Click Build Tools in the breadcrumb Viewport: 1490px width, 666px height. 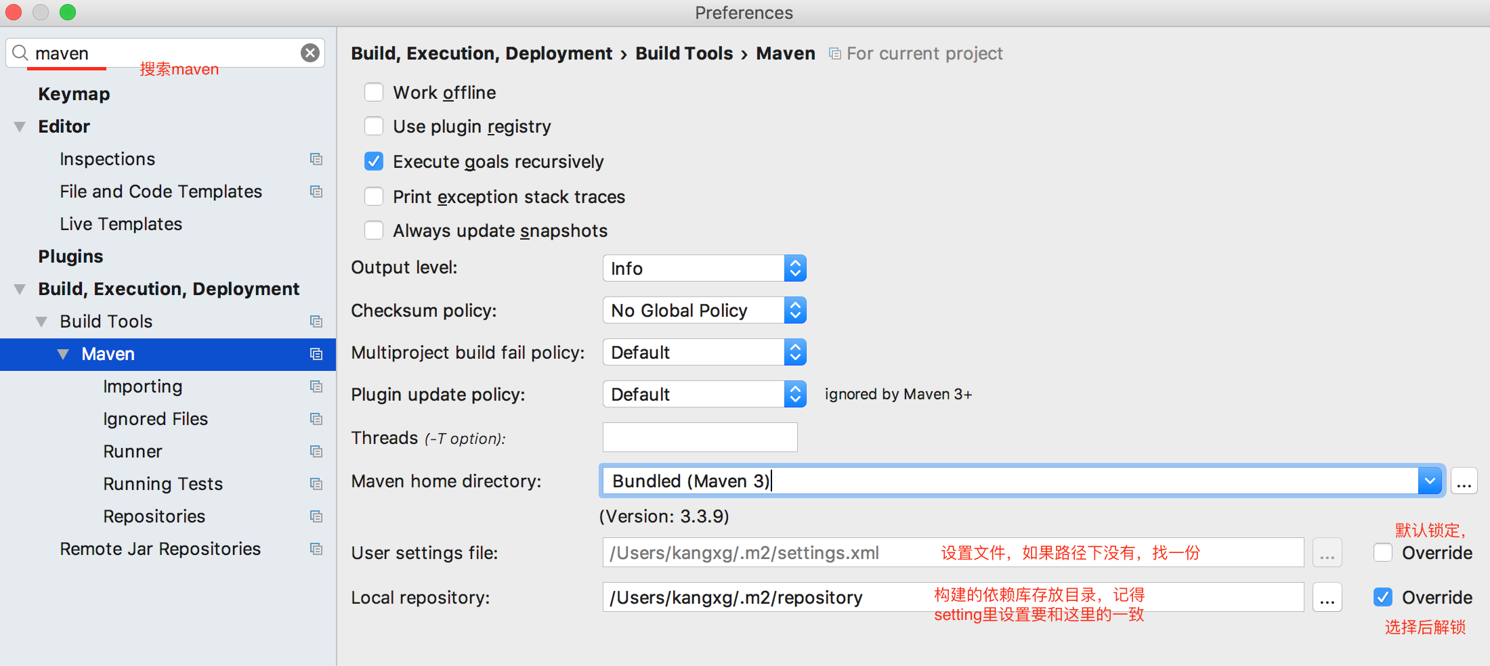coord(684,53)
